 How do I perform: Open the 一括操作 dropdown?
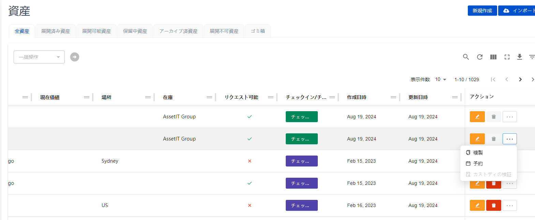coord(39,57)
